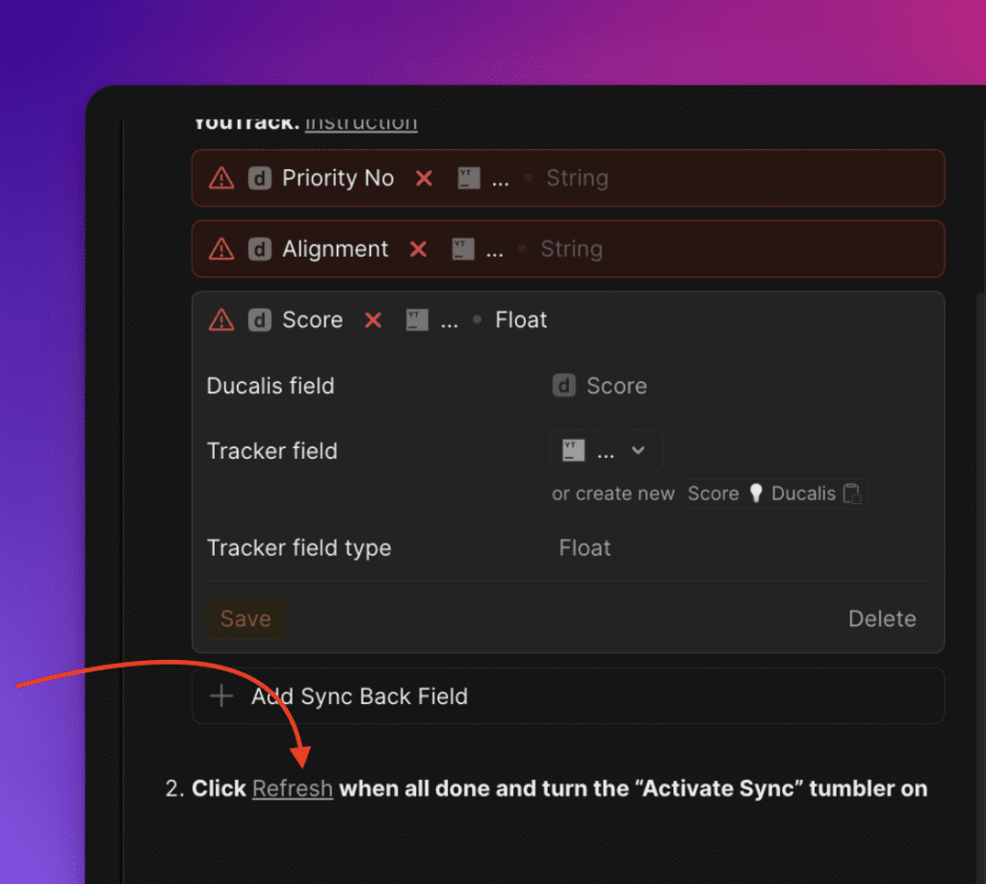This screenshot has width=986, height=884.
Task: Click the red X in Priority No row
Action: (424, 178)
